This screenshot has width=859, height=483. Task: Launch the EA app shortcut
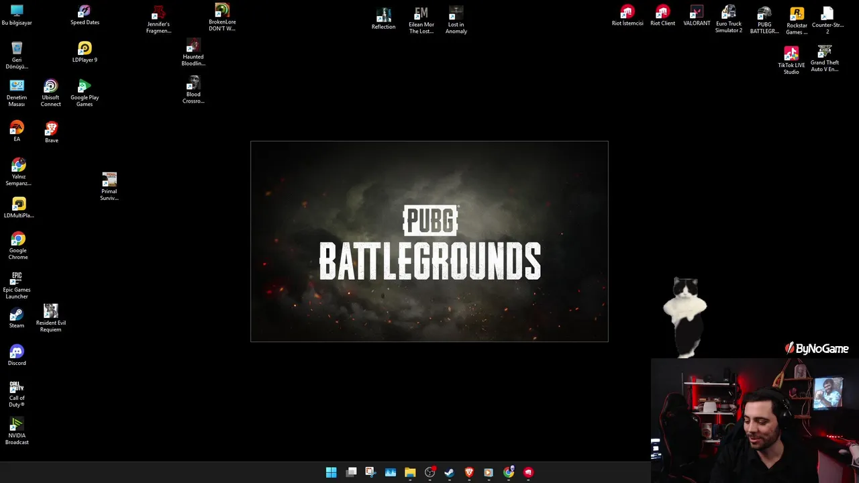(17, 131)
